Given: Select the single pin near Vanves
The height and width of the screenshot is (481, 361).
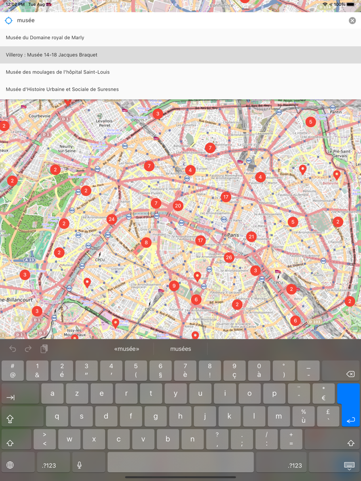Looking at the screenshot, I should (x=116, y=323).
